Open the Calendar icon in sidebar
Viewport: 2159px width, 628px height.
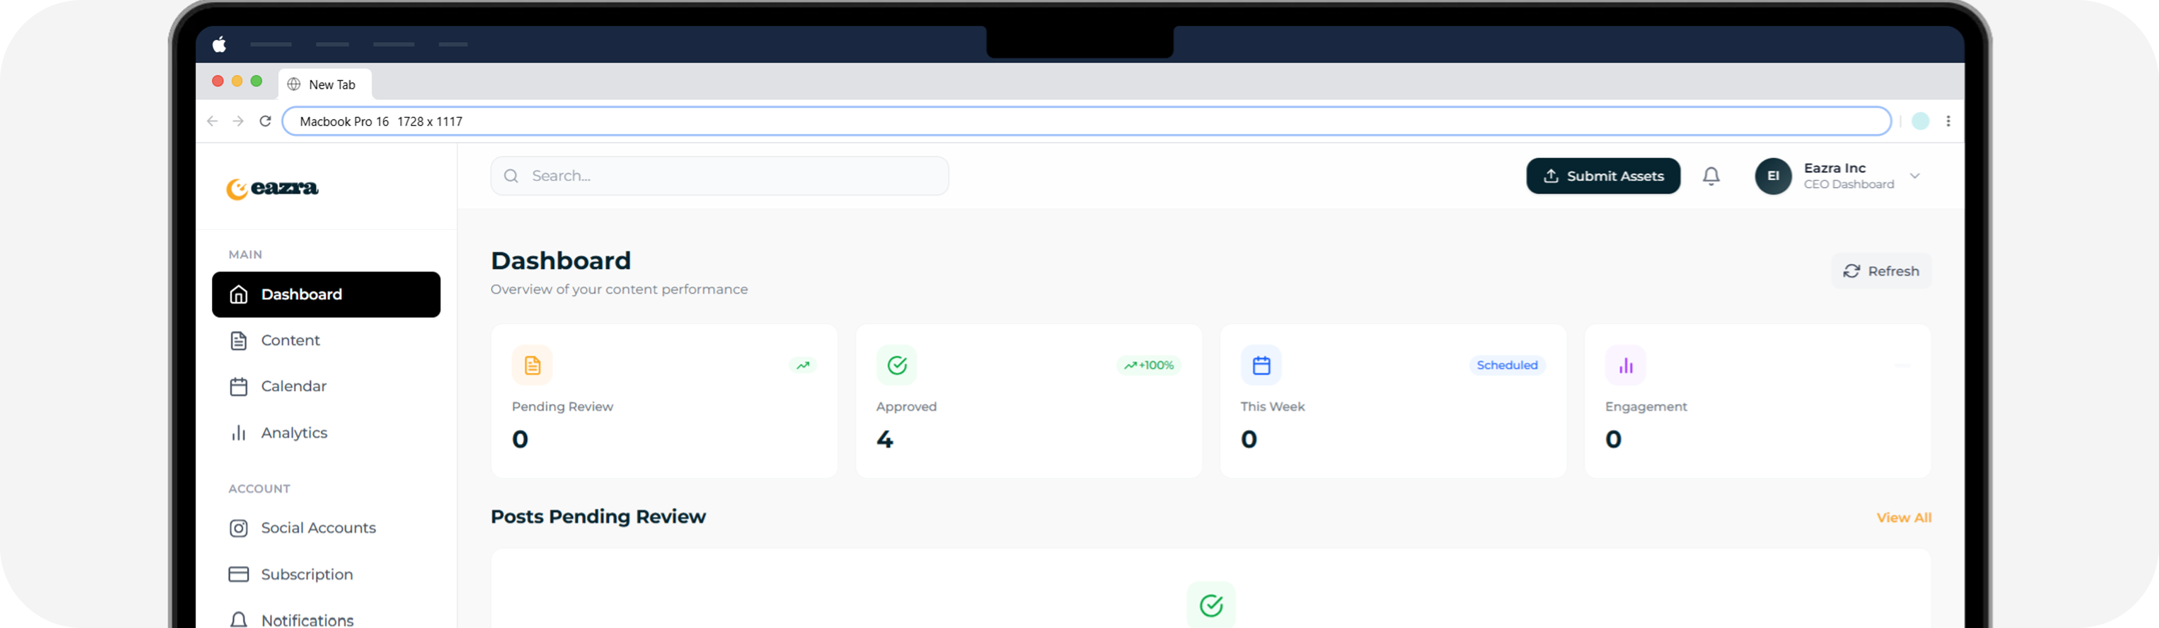[x=239, y=386]
